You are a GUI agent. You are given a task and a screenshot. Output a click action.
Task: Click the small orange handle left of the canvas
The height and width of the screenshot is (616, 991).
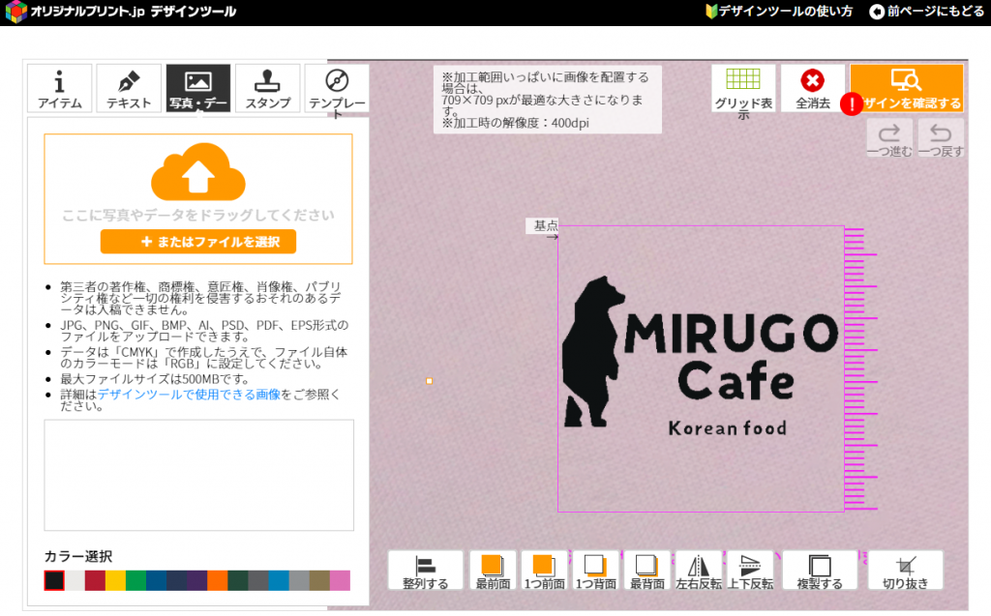pos(429,381)
